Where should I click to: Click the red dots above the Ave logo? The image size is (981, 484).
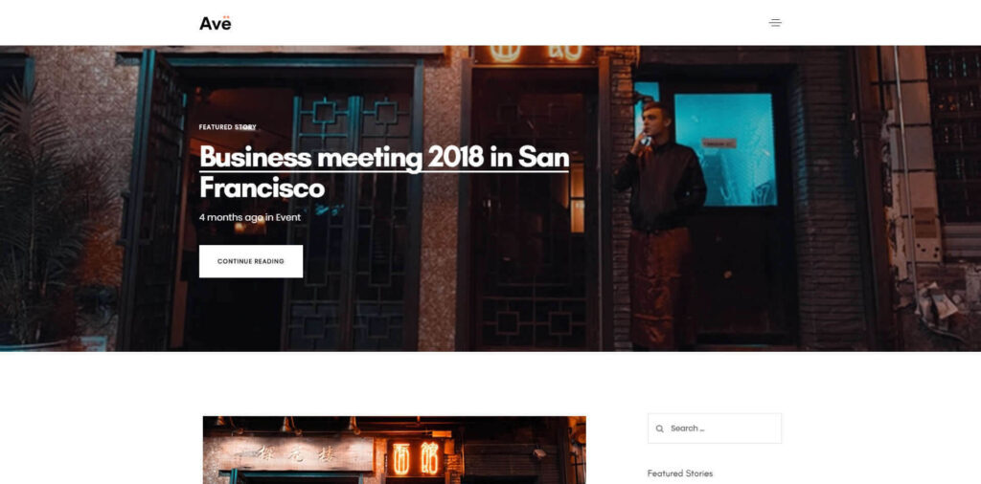pyautogui.click(x=226, y=17)
